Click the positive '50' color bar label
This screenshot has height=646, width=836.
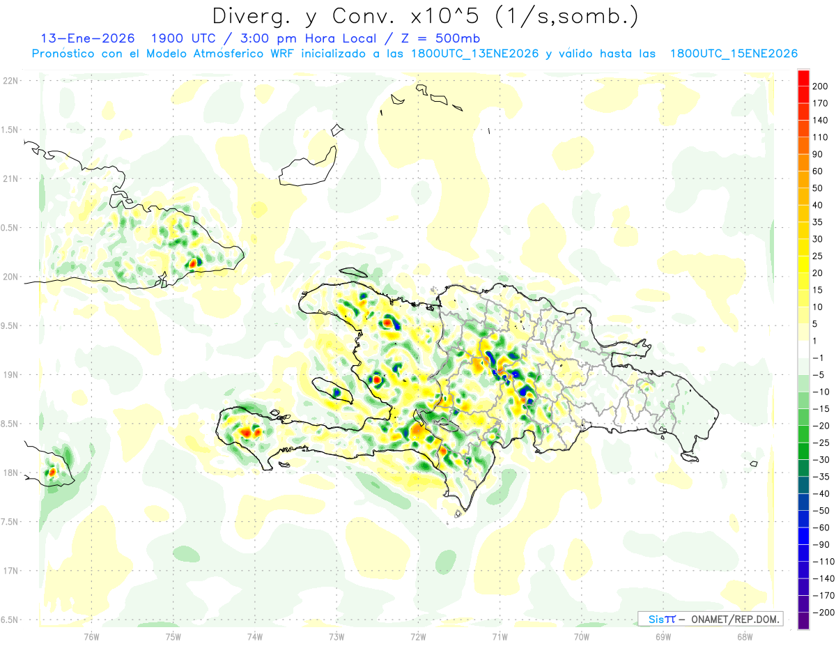pos(819,188)
